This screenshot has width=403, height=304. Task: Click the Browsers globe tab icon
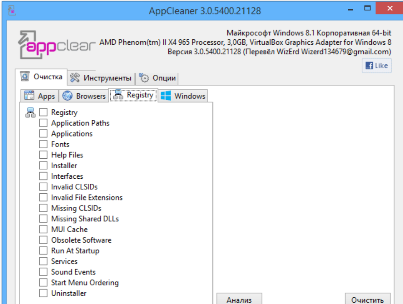[x=68, y=96]
